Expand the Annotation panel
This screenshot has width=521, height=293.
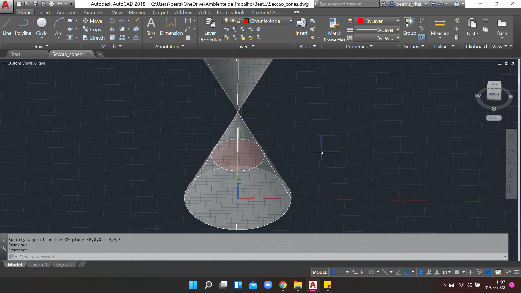click(x=170, y=46)
